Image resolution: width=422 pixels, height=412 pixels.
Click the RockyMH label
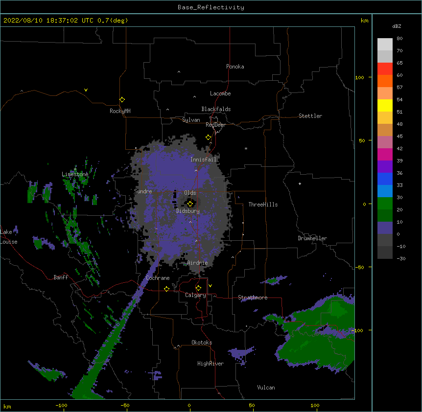(120, 111)
